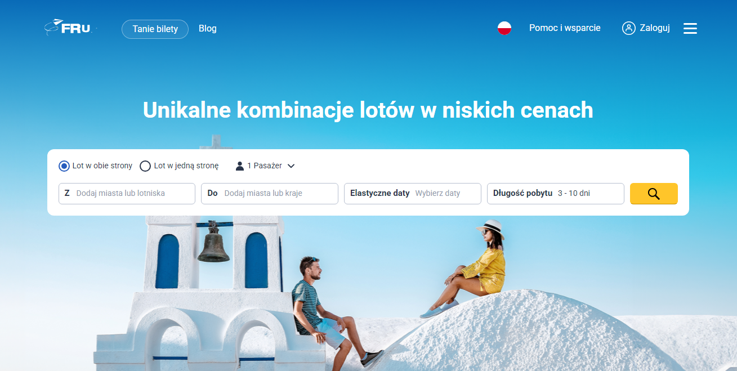Image resolution: width=737 pixels, height=371 pixels.
Task: Click the yellow magnifier search button
Action: click(x=654, y=194)
